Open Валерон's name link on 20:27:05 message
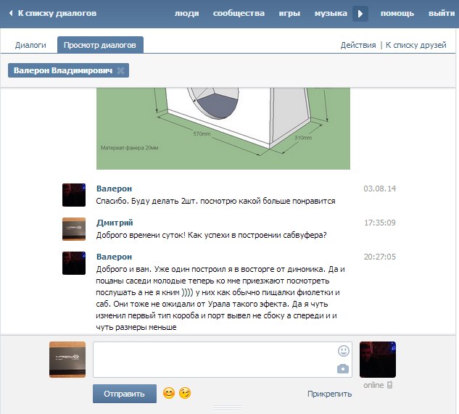Screen dimensions: 459x414 [x=114, y=257]
